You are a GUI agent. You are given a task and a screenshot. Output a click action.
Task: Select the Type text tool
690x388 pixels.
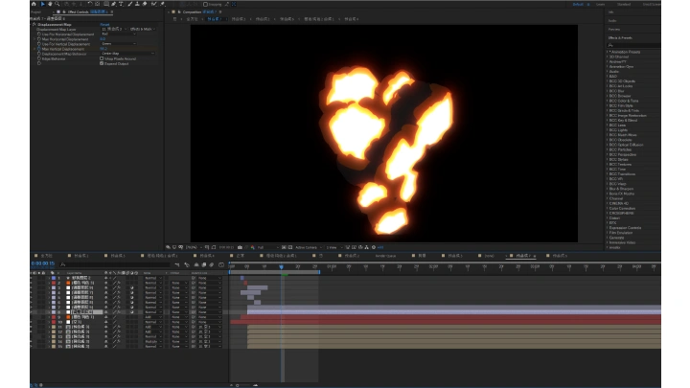click(121, 4)
